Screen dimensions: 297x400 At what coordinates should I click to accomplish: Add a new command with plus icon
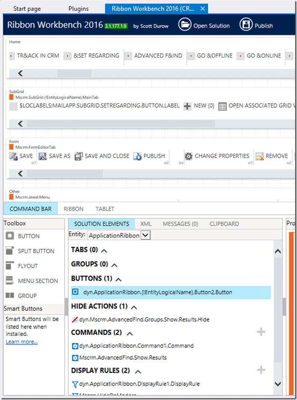pyautogui.click(x=261, y=332)
